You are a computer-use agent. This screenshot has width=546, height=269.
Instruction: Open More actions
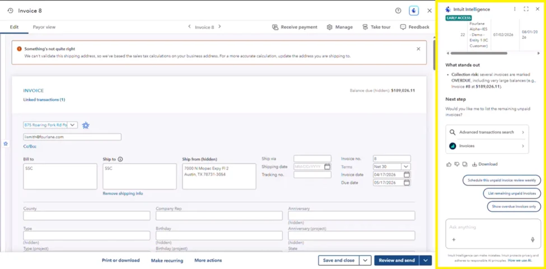tap(208, 260)
